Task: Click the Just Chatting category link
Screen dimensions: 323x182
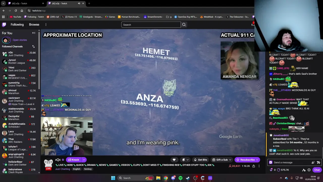Action: click(63, 169)
